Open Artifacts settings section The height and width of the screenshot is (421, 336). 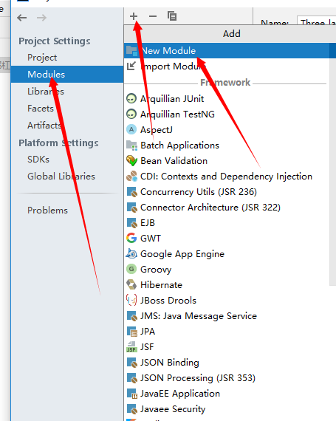pos(44,126)
